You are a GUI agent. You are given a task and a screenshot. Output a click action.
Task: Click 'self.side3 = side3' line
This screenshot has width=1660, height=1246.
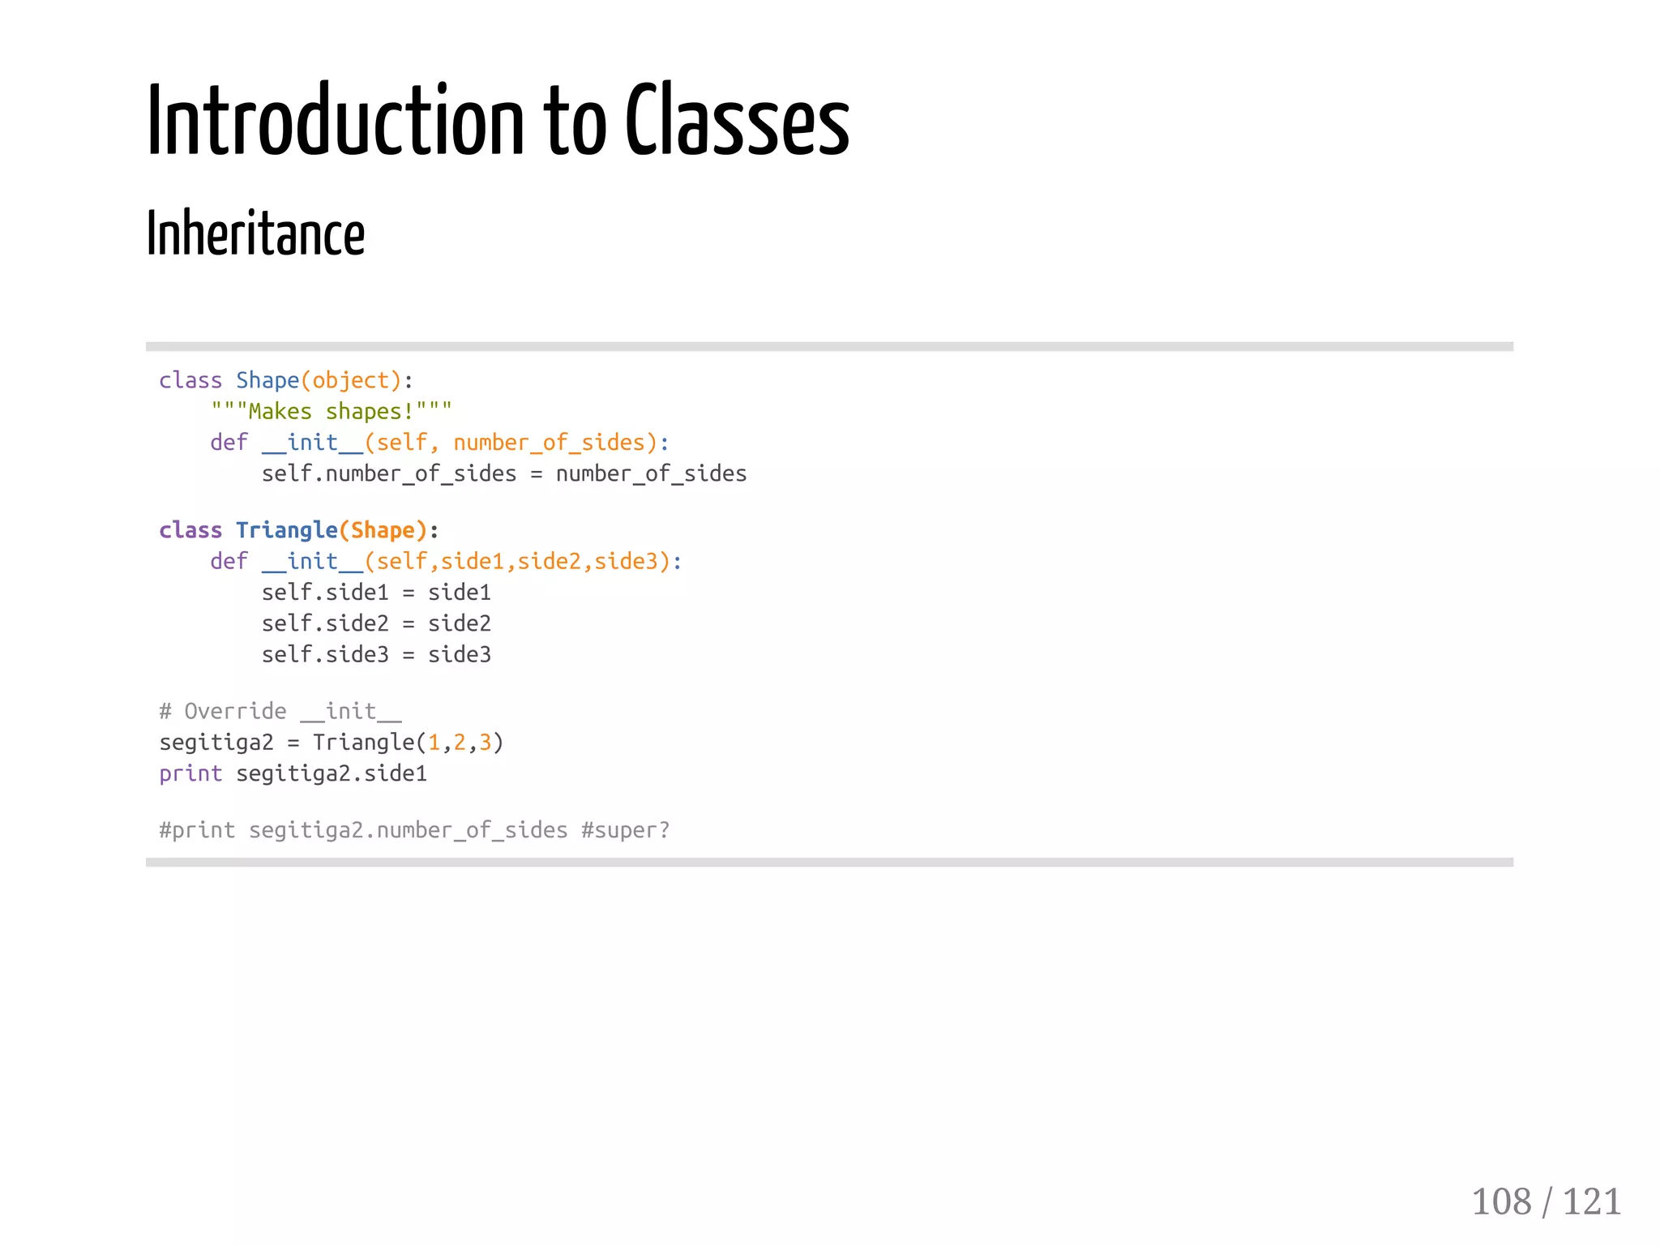pyautogui.click(x=376, y=654)
